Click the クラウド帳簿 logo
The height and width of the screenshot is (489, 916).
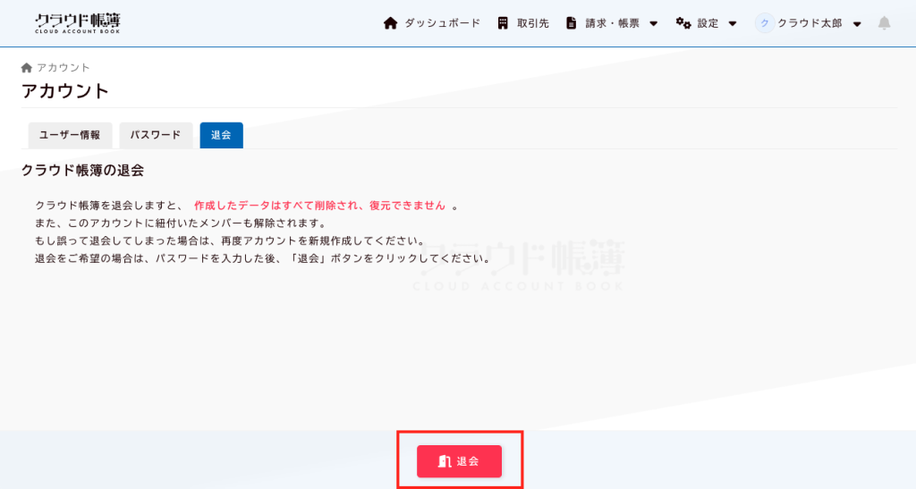tap(77, 23)
